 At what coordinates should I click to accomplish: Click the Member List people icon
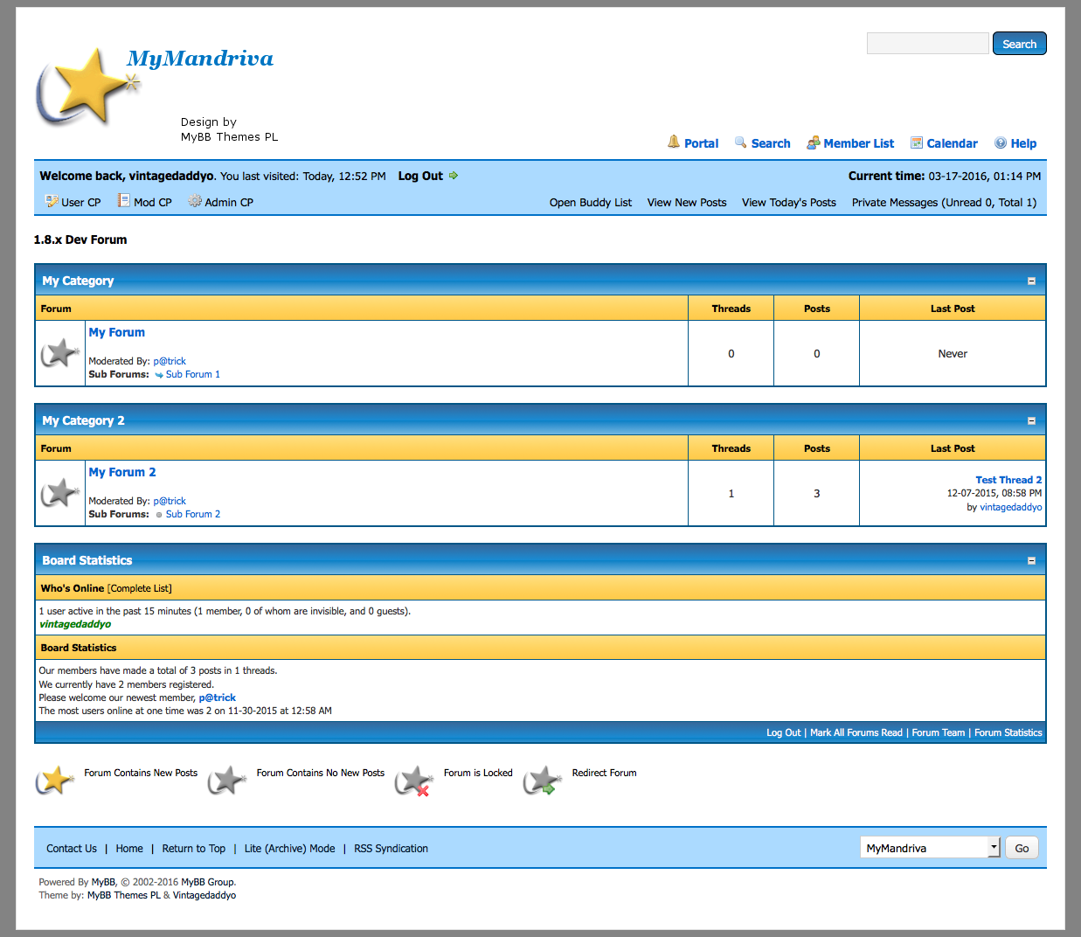click(x=813, y=142)
